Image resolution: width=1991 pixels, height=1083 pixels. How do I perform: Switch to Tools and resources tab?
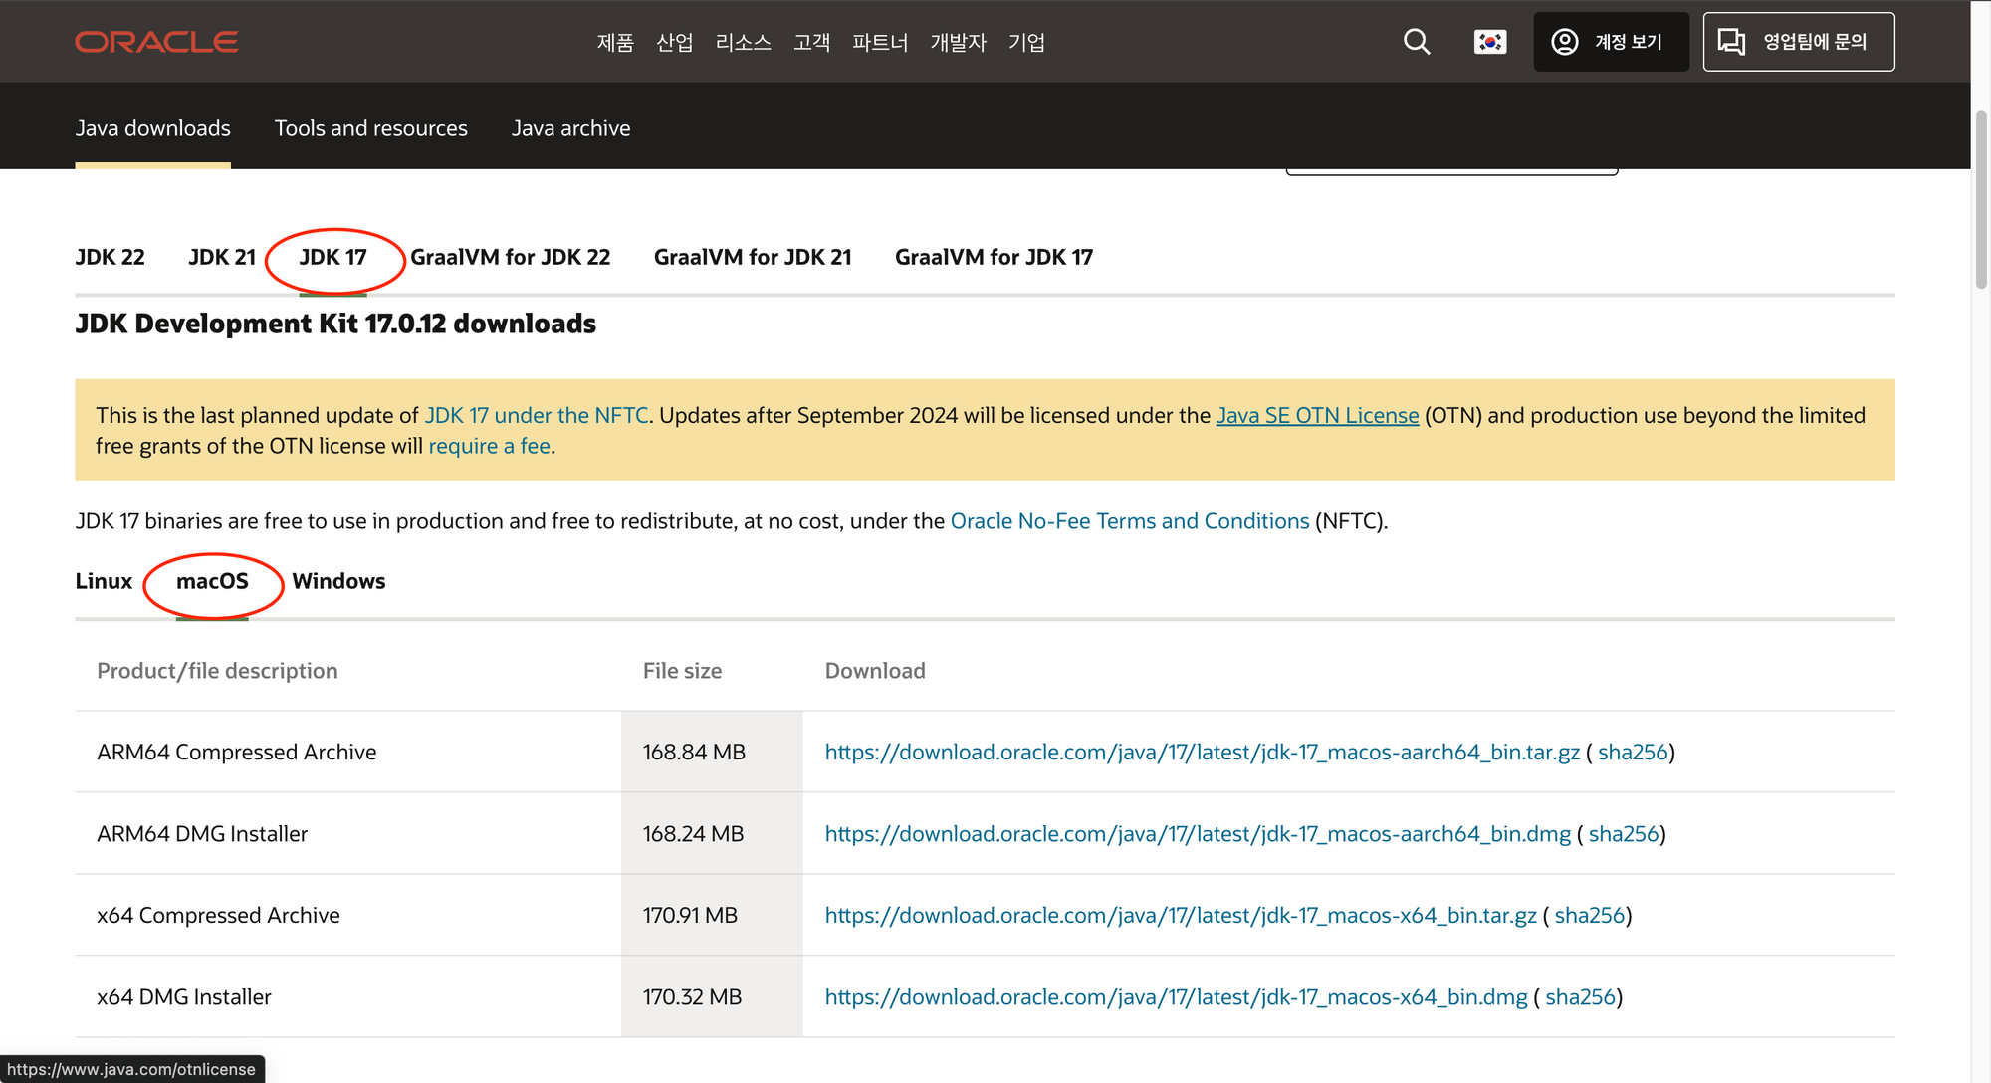(370, 128)
